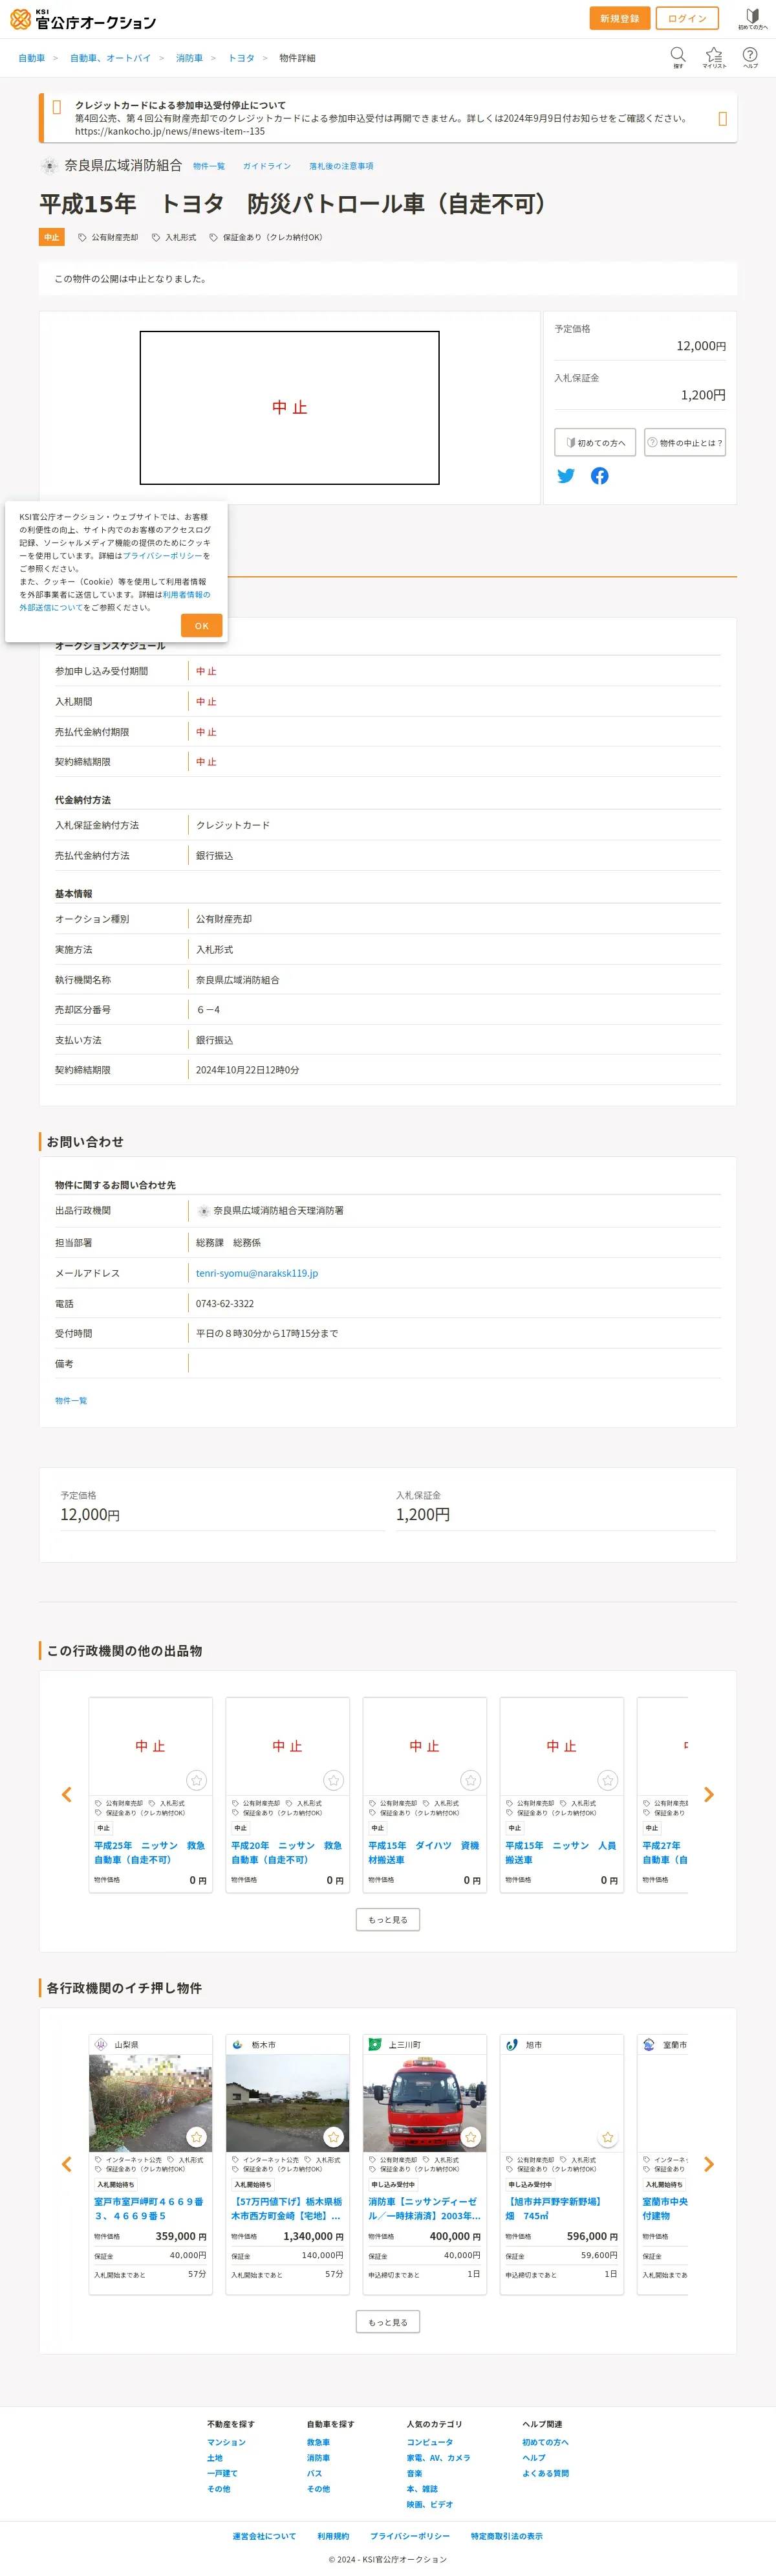Image resolution: width=776 pixels, height=2576 pixels.
Task: Open the 旭市 seller label icon
Action: click(x=512, y=2044)
